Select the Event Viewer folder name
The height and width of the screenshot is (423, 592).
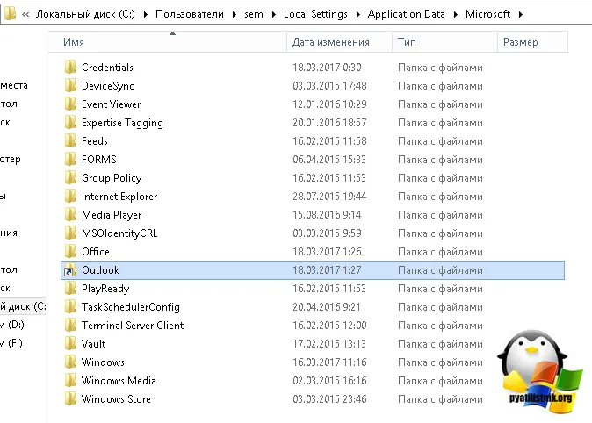coord(111,104)
